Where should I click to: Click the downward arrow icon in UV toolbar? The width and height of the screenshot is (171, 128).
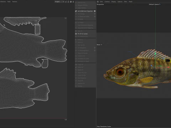tap(73, 2)
